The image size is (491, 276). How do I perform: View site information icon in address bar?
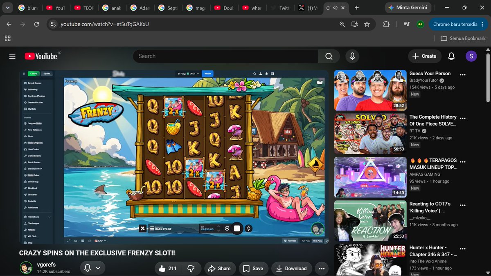tap(53, 24)
